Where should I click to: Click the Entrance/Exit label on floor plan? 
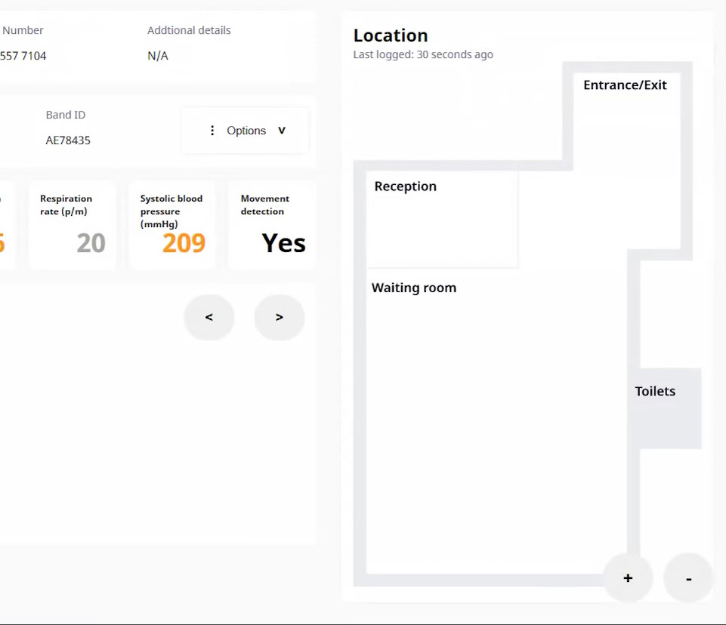coord(625,85)
